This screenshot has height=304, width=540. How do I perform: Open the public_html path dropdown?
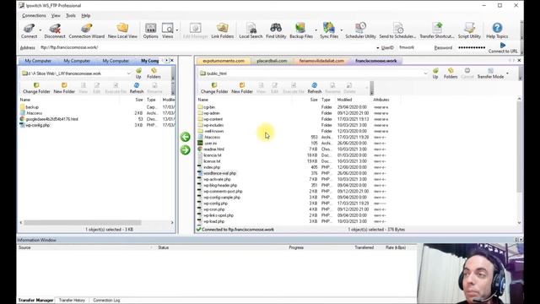(425, 73)
